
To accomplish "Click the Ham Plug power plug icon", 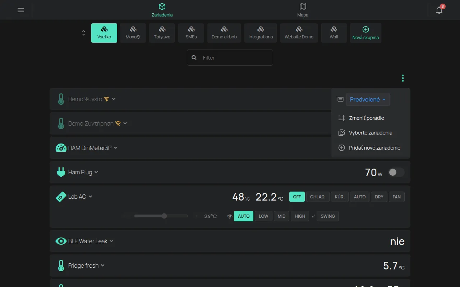I will (x=61, y=172).
